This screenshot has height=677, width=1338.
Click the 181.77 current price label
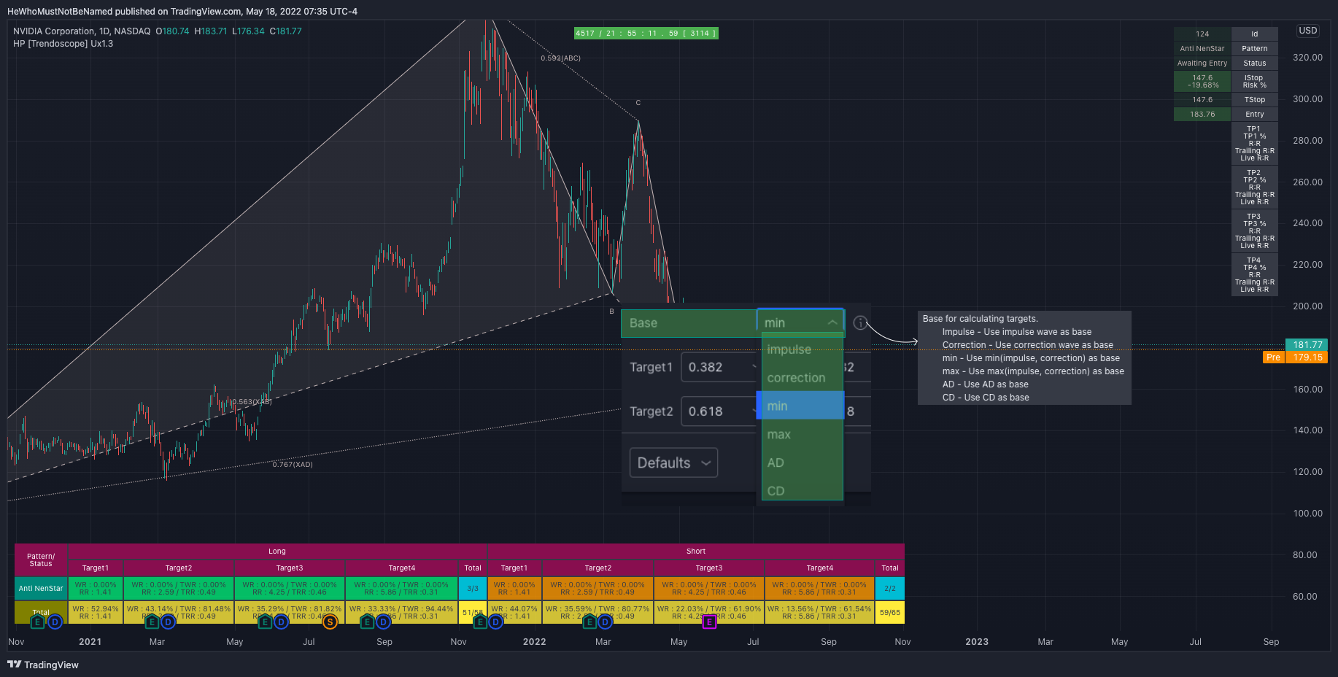click(x=1307, y=344)
